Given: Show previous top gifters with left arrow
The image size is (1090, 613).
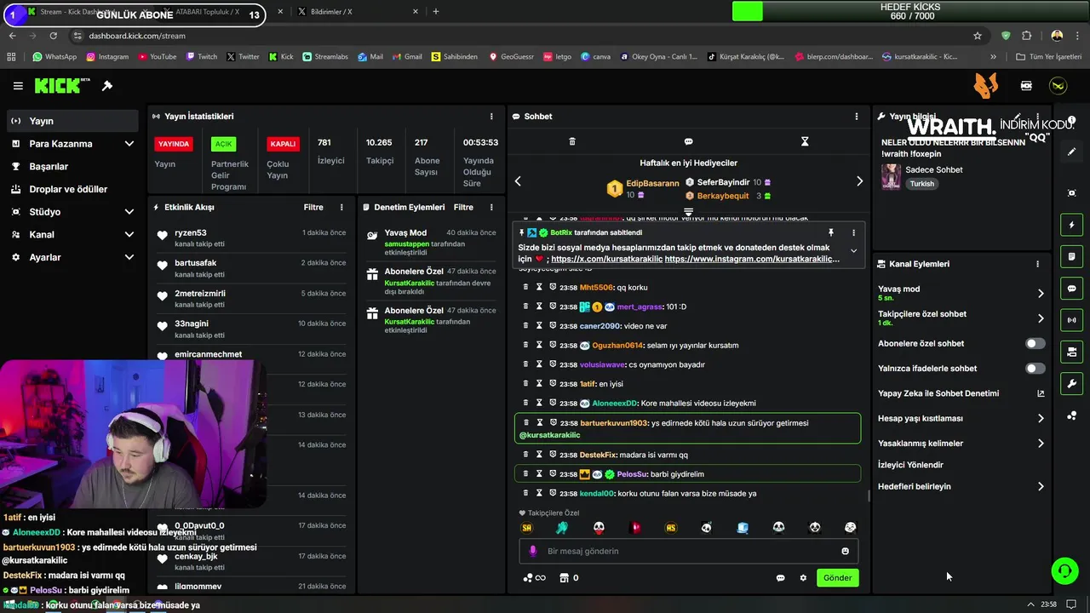Looking at the screenshot, I should (x=518, y=181).
